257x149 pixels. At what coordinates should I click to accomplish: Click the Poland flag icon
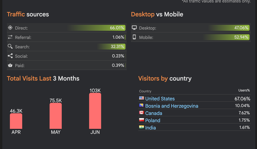[x=141, y=120]
